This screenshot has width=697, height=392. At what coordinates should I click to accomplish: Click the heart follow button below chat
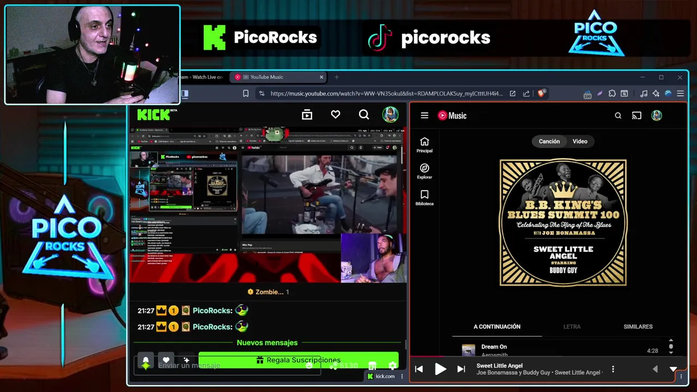pyautogui.click(x=166, y=360)
